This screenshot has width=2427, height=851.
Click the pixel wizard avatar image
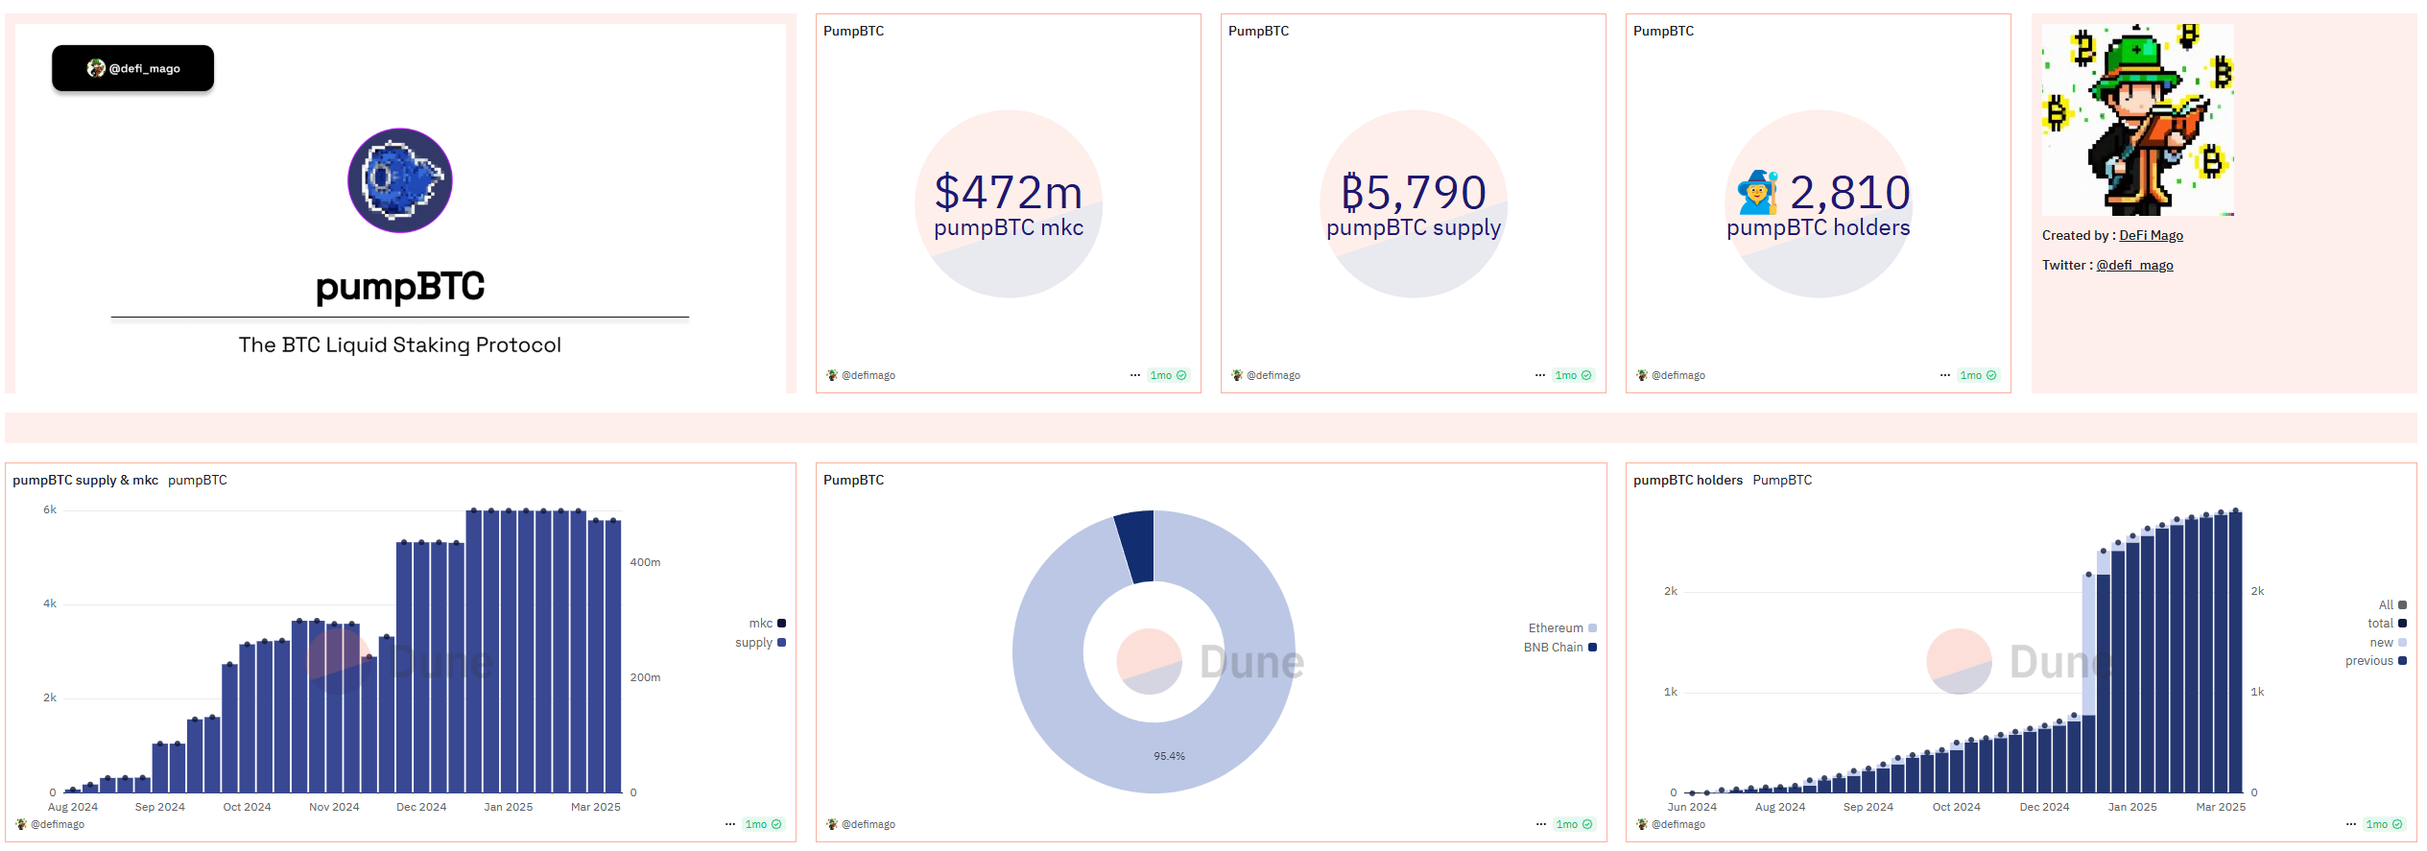coord(2137,120)
